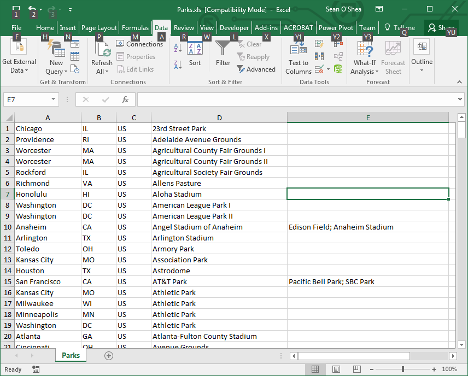Expand the formula bar

(460, 99)
